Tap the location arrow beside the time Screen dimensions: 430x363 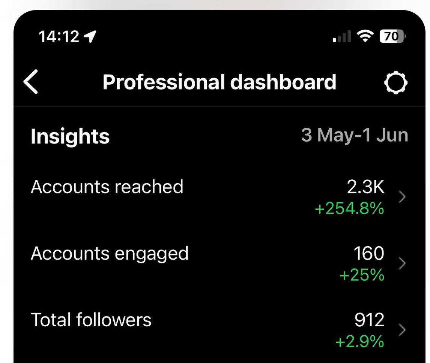(x=90, y=36)
